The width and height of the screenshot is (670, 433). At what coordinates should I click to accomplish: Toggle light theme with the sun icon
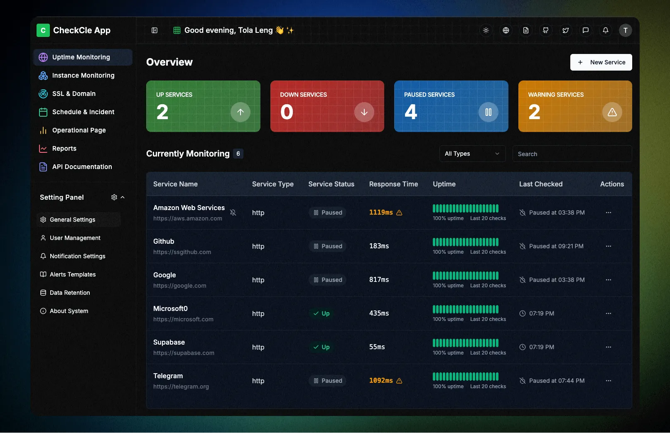point(486,30)
